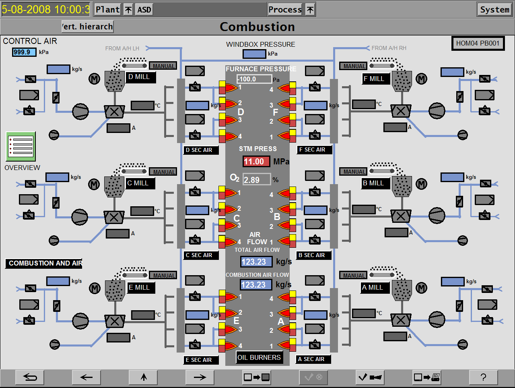Open the System menu

tap(494, 10)
